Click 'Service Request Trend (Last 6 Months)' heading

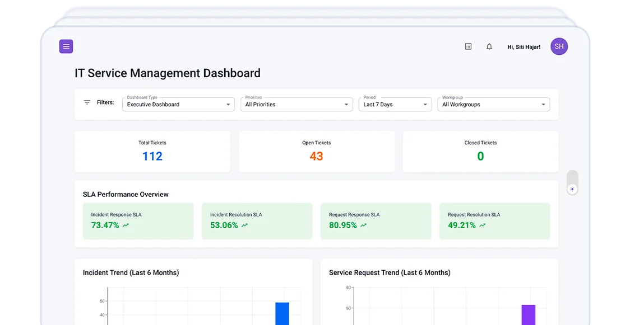390,272
